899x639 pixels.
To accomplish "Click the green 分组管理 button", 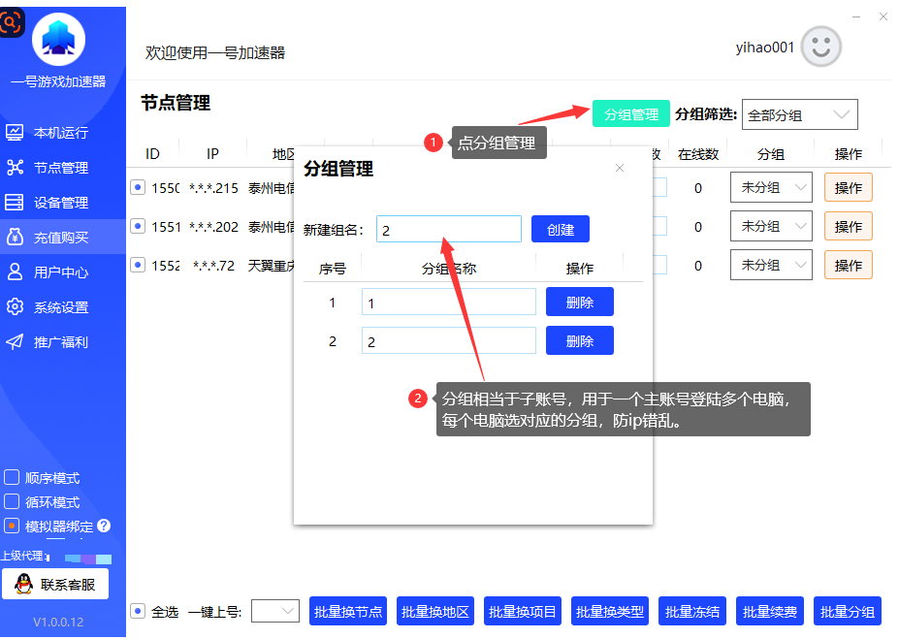I will pyautogui.click(x=630, y=114).
